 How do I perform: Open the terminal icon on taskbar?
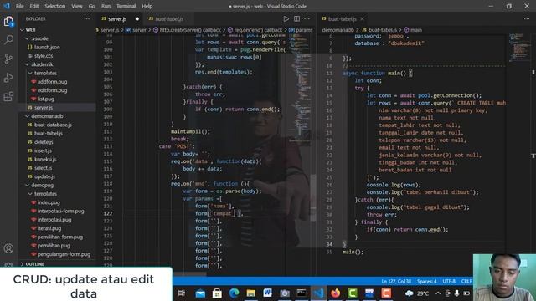click(301, 293)
